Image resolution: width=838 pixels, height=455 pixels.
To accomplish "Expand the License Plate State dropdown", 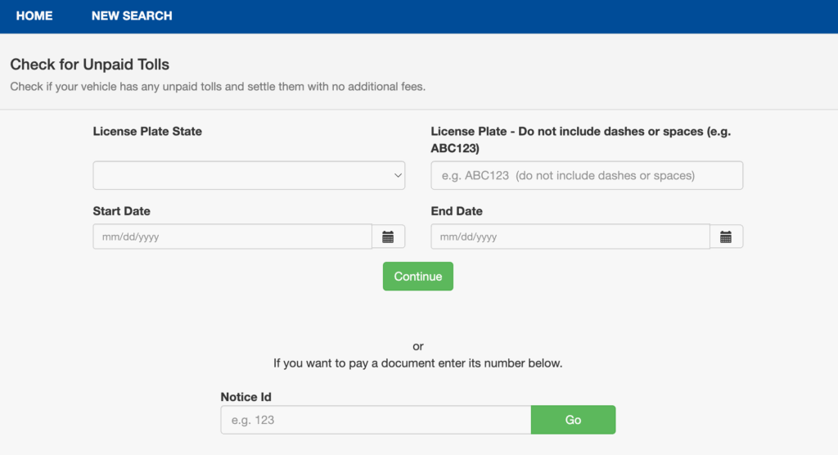I will tap(249, 175).
